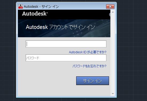Focus the パスワード password field

(66, 58)
